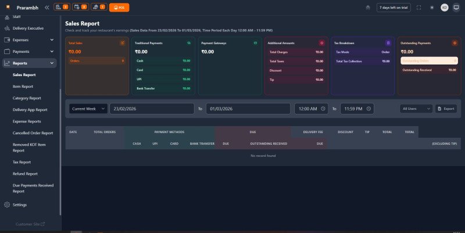
Task: Click the printer icon in the top bar
Action: (368, 8)
